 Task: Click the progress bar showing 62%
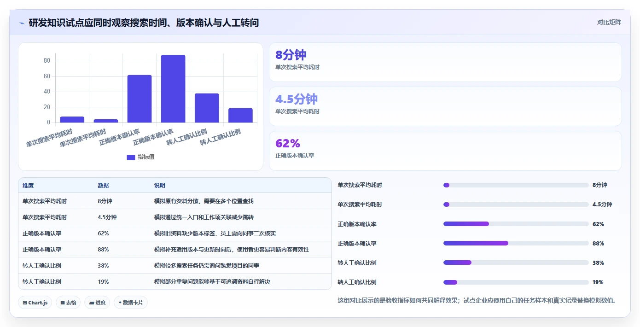[516, 224]
